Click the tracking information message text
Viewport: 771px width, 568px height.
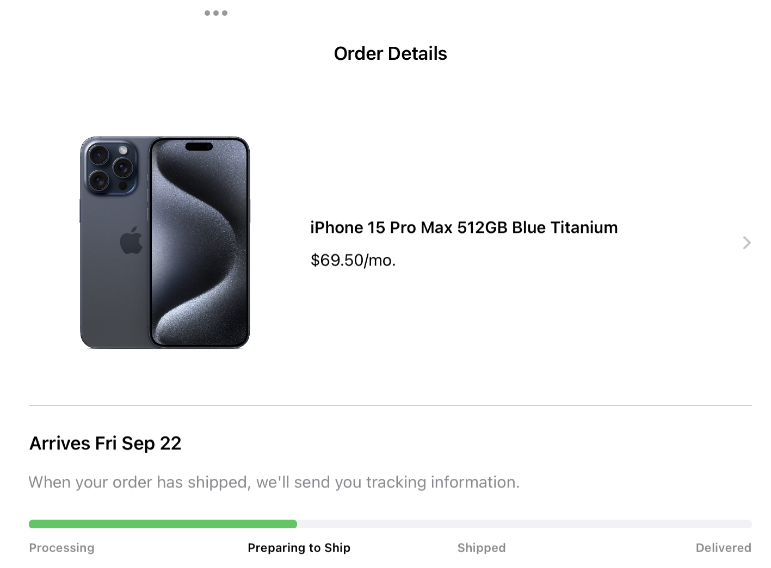274,482
